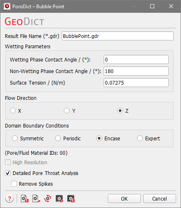Save parameters to file (white page with disk)
The image size is (181, 208).
pyautogui.click(x=25, y=199)
